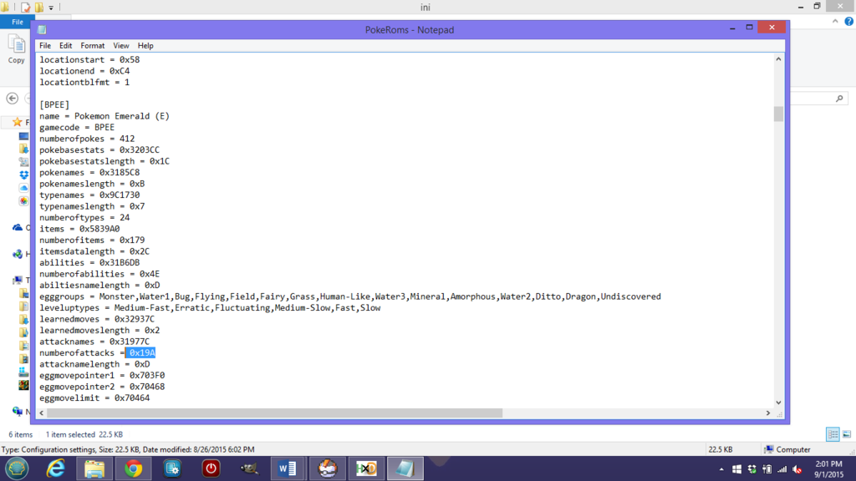Collapse the Explorer ribbon with the chevron
The height and width of the screenshot is (481, 856).
pos(835,21)
